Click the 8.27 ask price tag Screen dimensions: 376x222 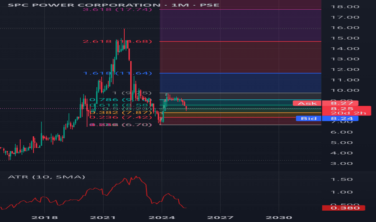pos(340,103)
